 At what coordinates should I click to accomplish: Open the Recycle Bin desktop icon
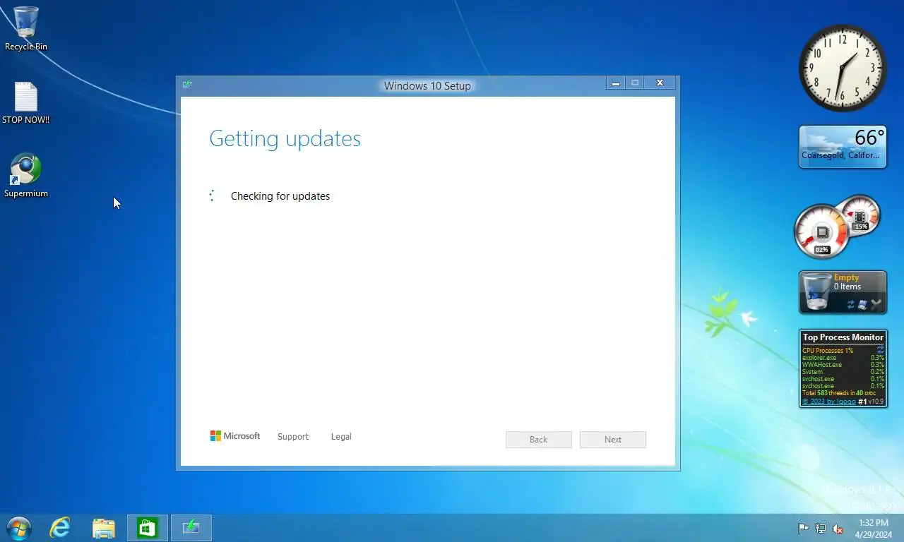tap(26, 28)
